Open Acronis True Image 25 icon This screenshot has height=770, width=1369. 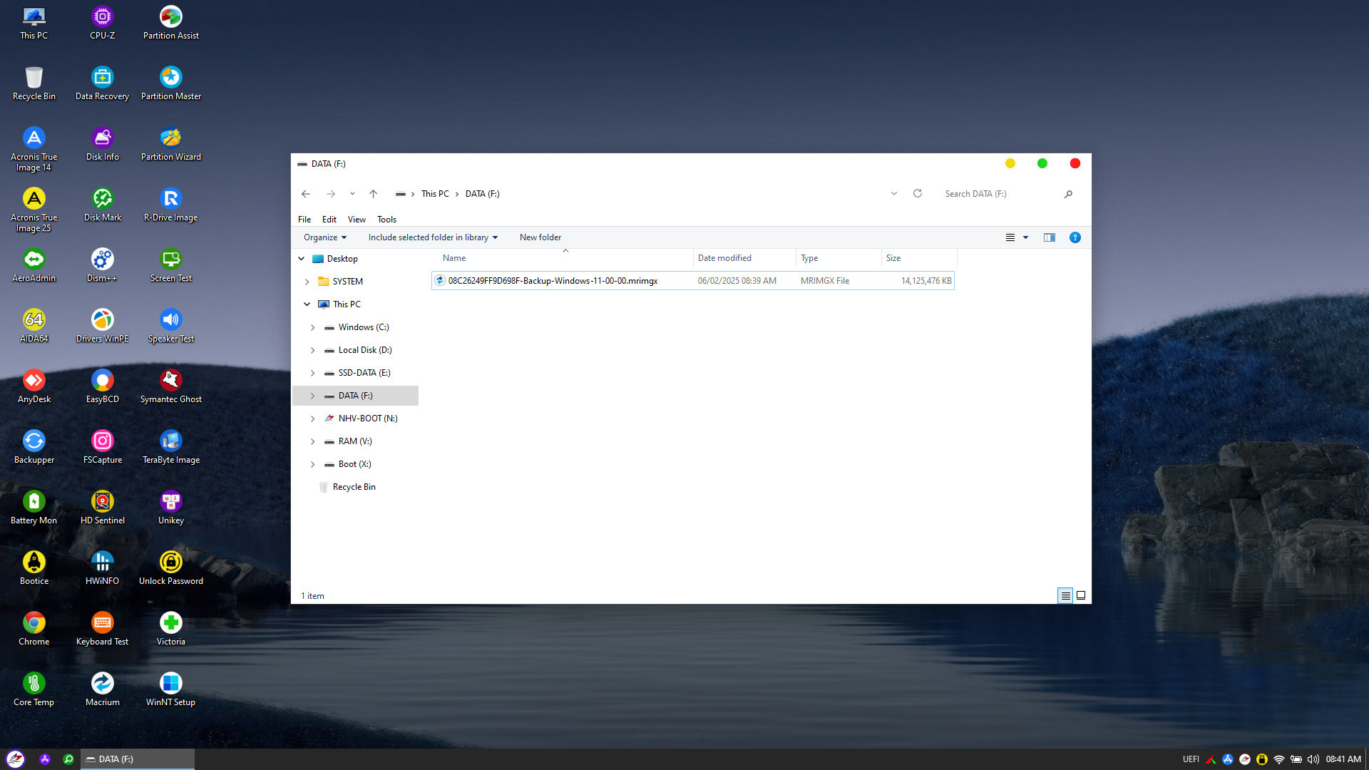(34, 199)
